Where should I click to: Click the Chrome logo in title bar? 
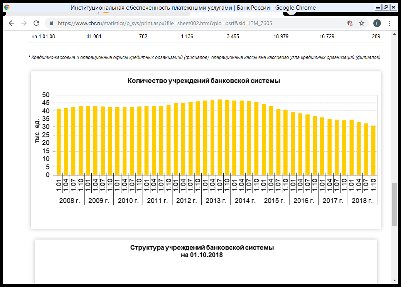(7, 7)
